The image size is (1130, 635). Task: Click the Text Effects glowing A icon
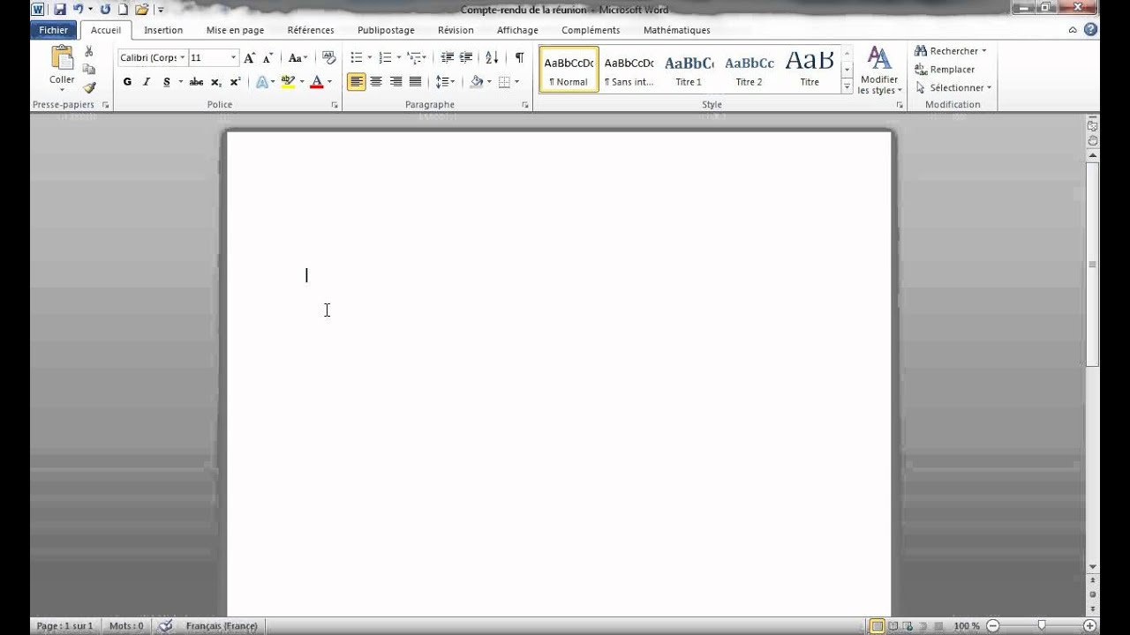click(261, 81)
